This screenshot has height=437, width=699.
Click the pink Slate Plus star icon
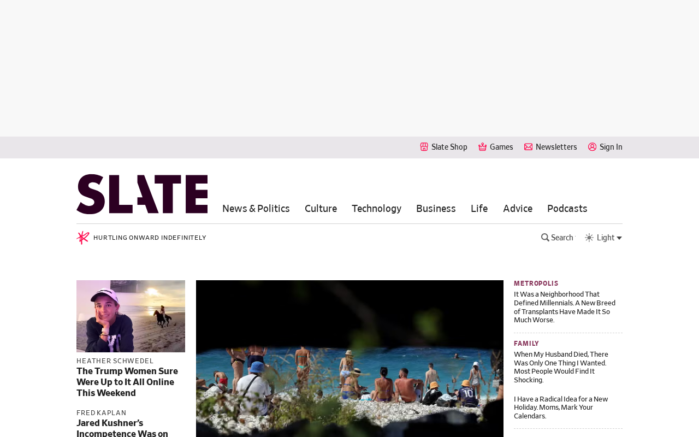coord(83,238)
